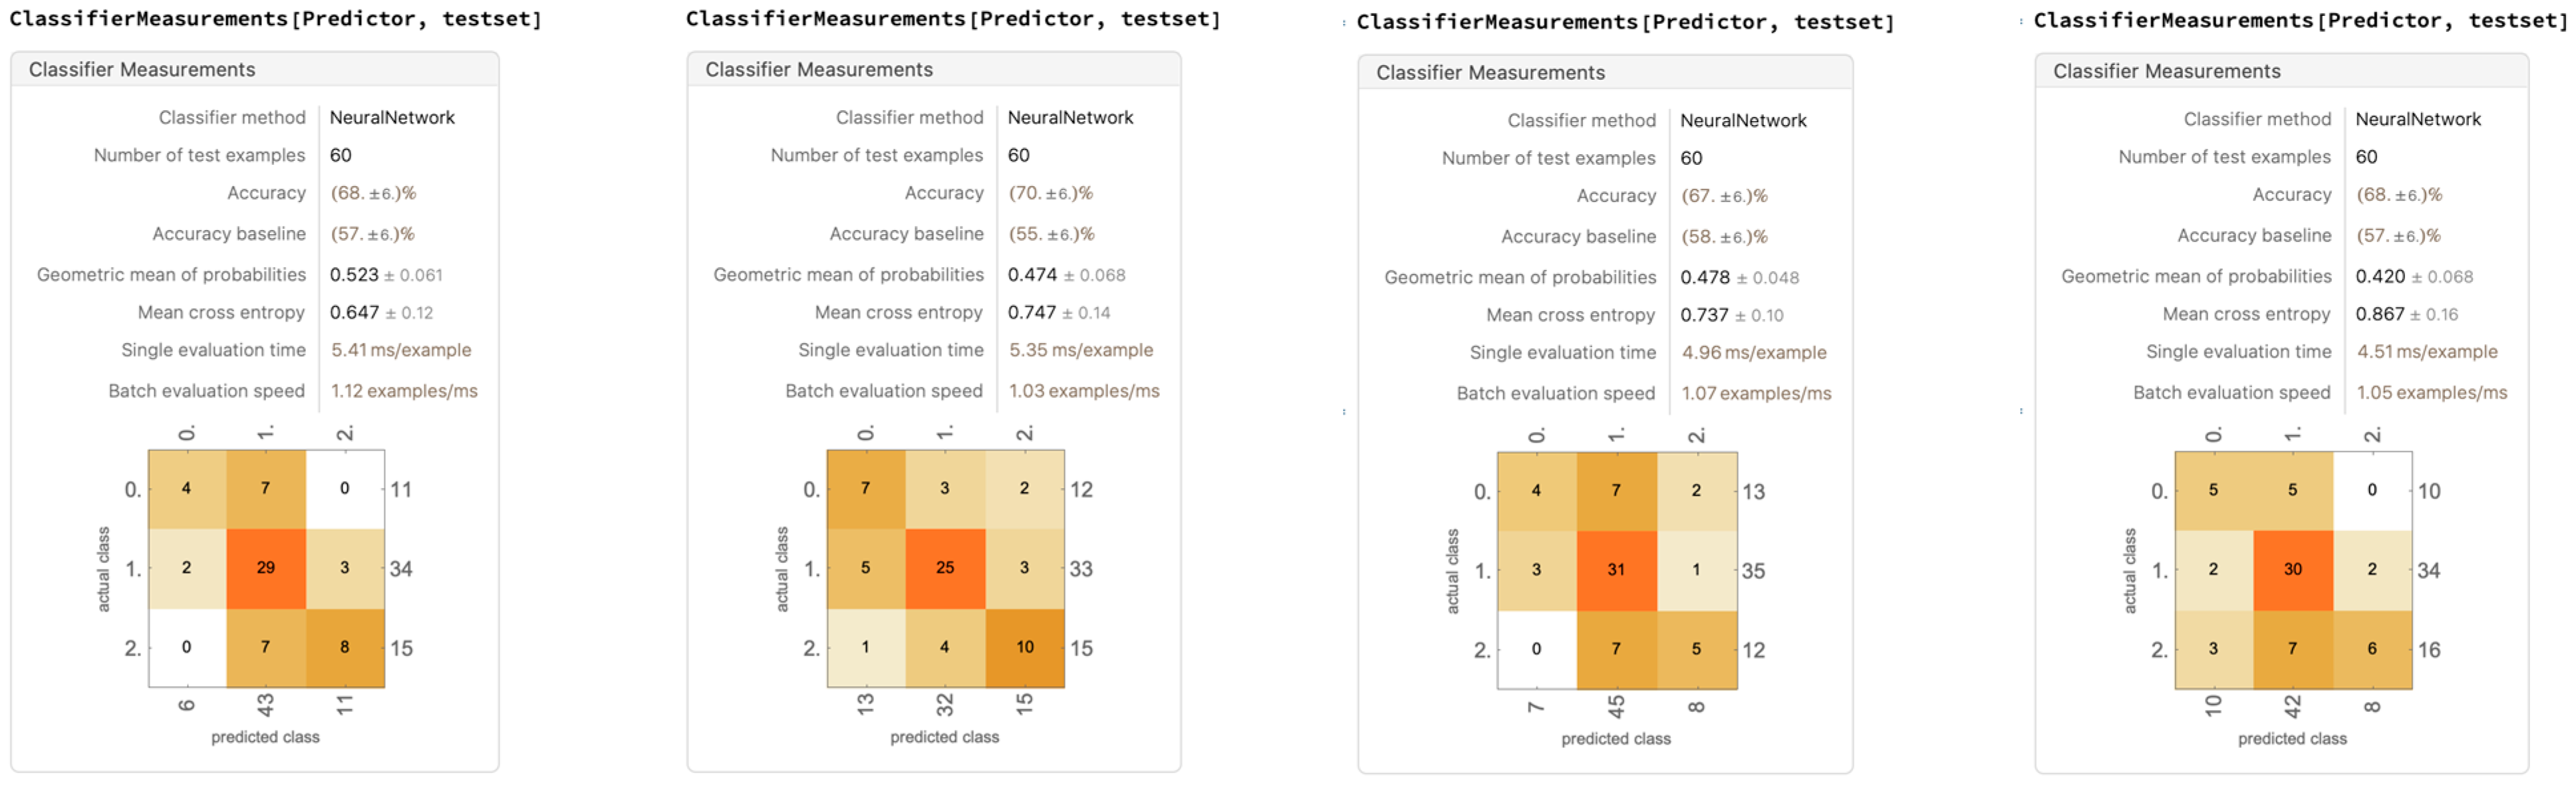This screenshot has height=791, width=2576.
Task: Click the accuracy baseline (55. ±6.)%
Action: [x=1050, y=234]
